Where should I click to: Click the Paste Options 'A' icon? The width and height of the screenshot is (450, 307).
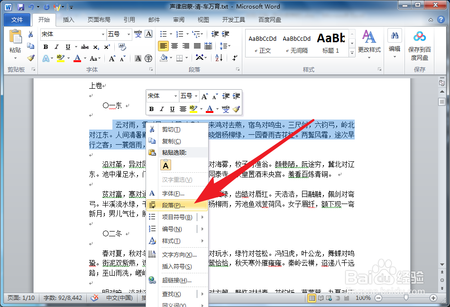[165, 165]
